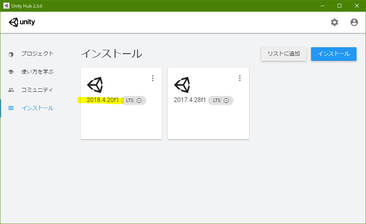366x224 pixels.
Task: Open コミュニティ in the sidebar
Action: 38,90
